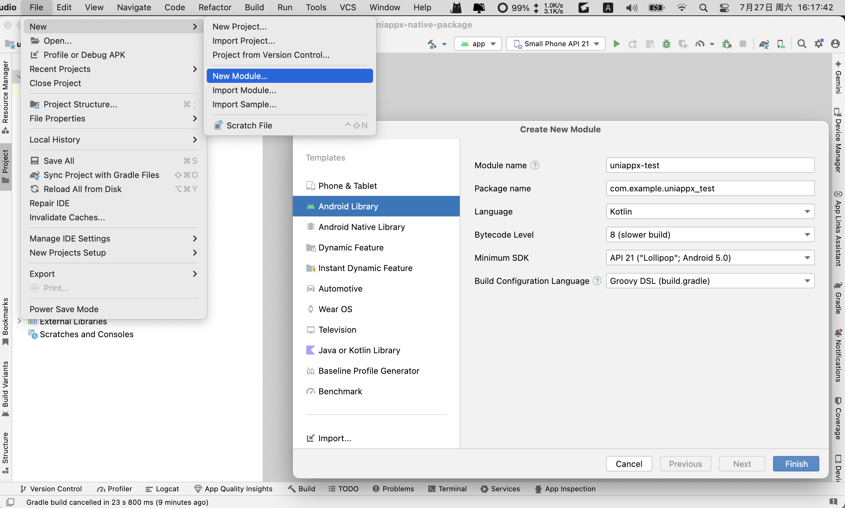Open the Refactor menu in menu bar

pos(214,7)
